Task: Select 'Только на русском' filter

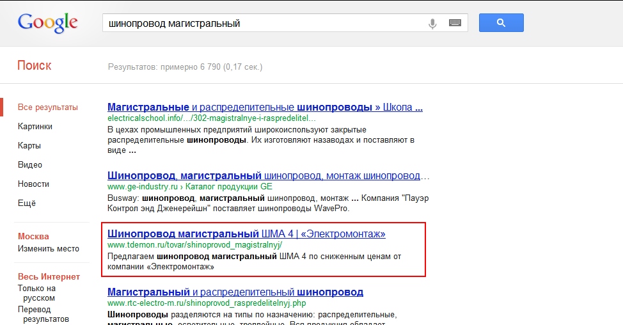Action: tap(36, 293)
